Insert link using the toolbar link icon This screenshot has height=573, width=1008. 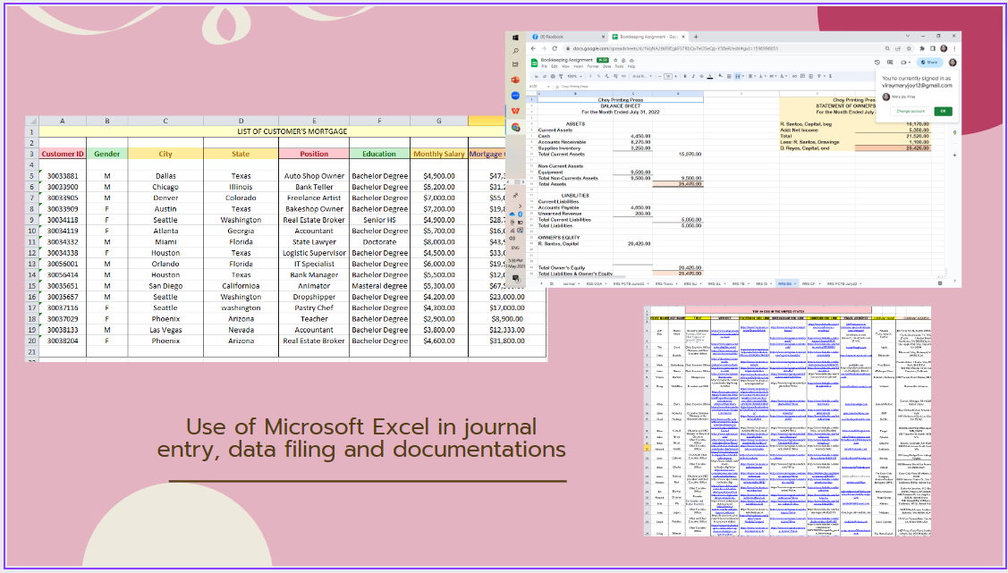pyautogui.click(x=794, y=76)
